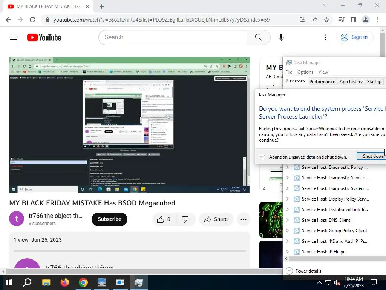Screen dimensions: 386x290
Task: Open more actions ellipsis under video
Action: pyautogui.click(x=243, y=219)
